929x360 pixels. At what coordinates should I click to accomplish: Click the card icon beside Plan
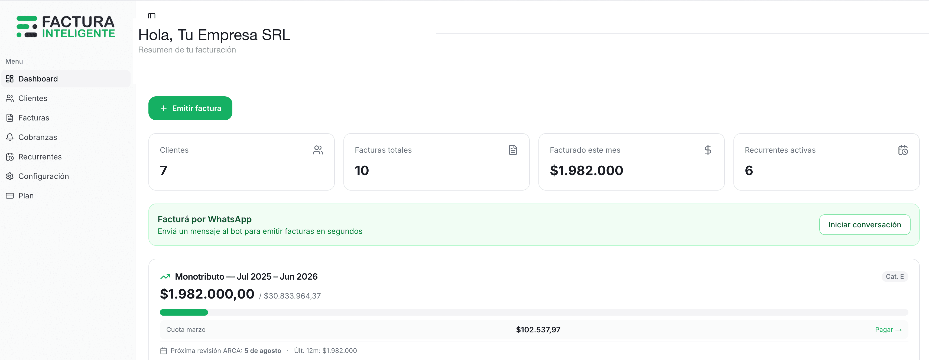[9, 195]
